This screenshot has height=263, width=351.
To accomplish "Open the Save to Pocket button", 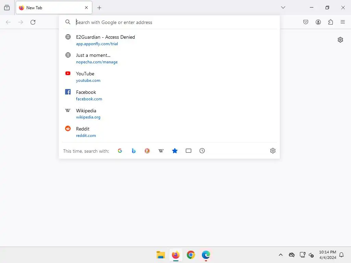I will [x=306, y=22].
